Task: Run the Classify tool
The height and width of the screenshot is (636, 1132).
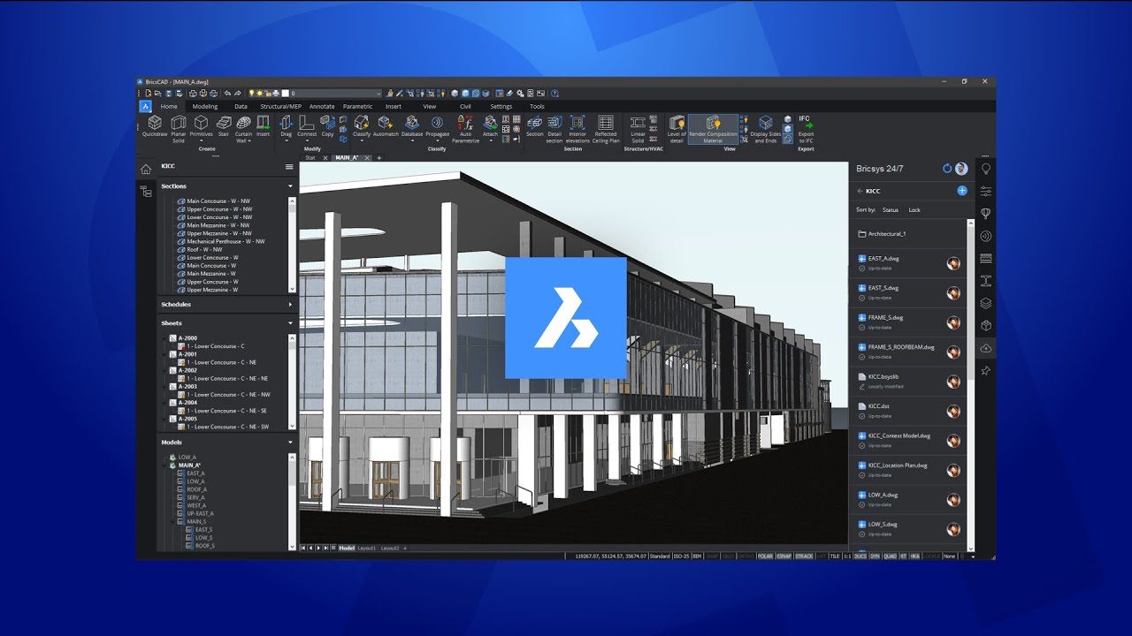Action: tap(362, 127)
